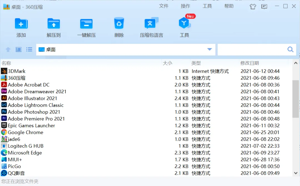Open the feedback message icon in title bar

click(x=264, y=7)
